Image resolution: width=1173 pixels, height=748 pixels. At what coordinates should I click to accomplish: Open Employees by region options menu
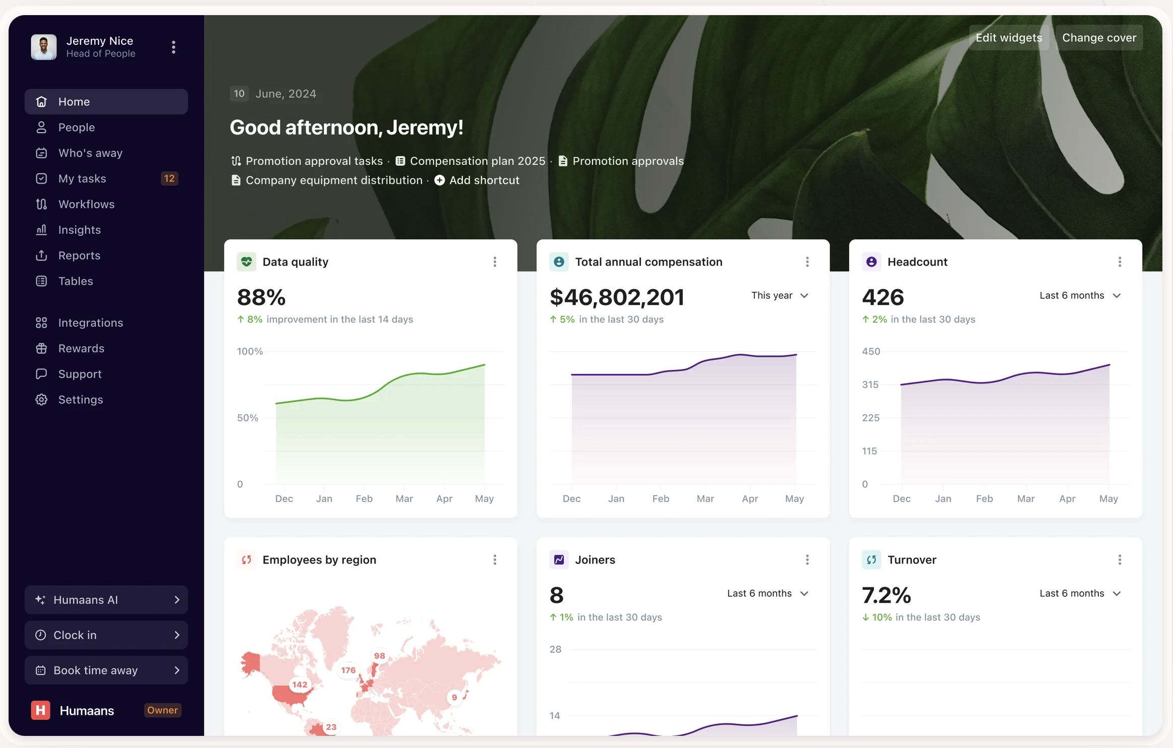(x=495, y=559)
